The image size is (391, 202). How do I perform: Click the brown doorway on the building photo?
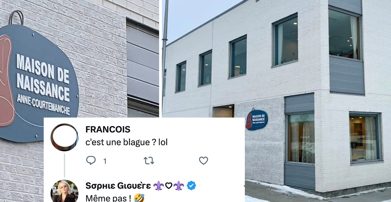(x=223, y=111)
